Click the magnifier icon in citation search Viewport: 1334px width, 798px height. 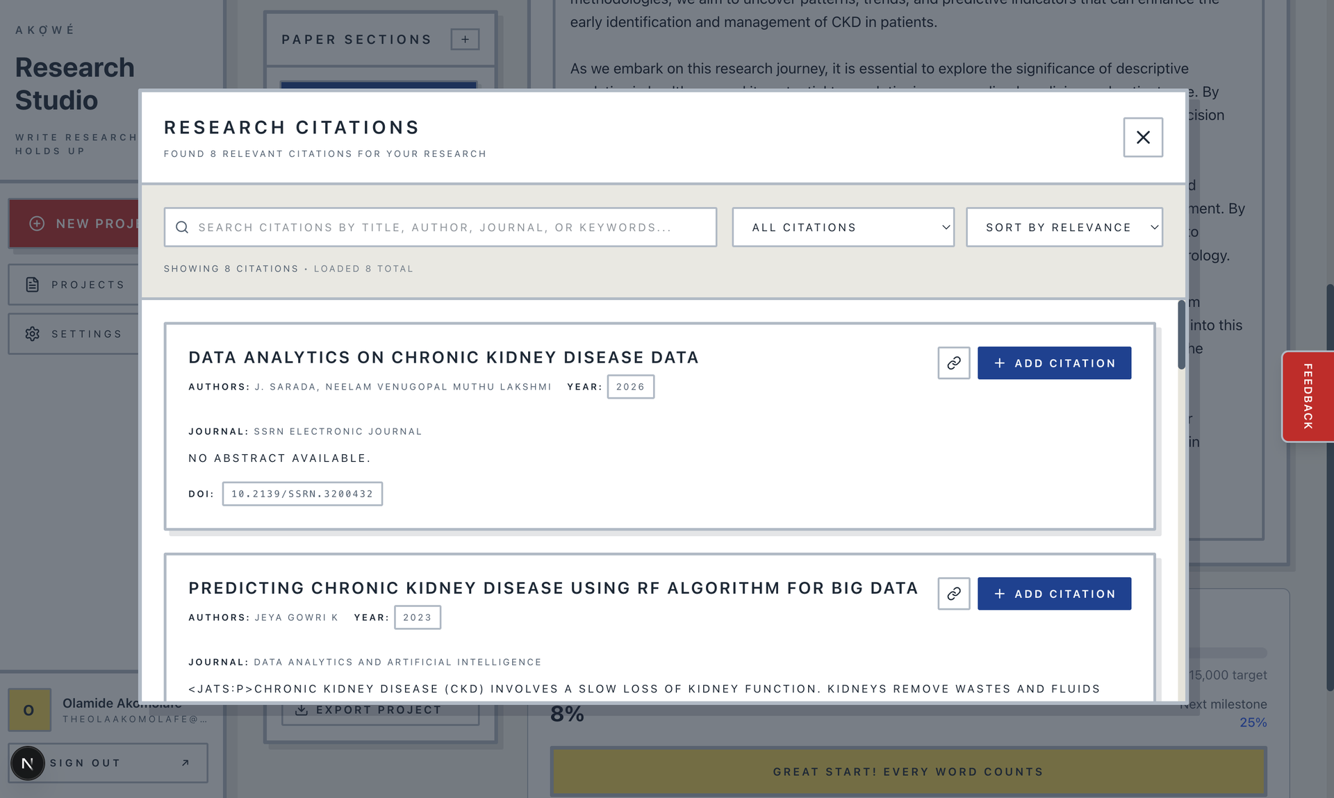point(182,227)
